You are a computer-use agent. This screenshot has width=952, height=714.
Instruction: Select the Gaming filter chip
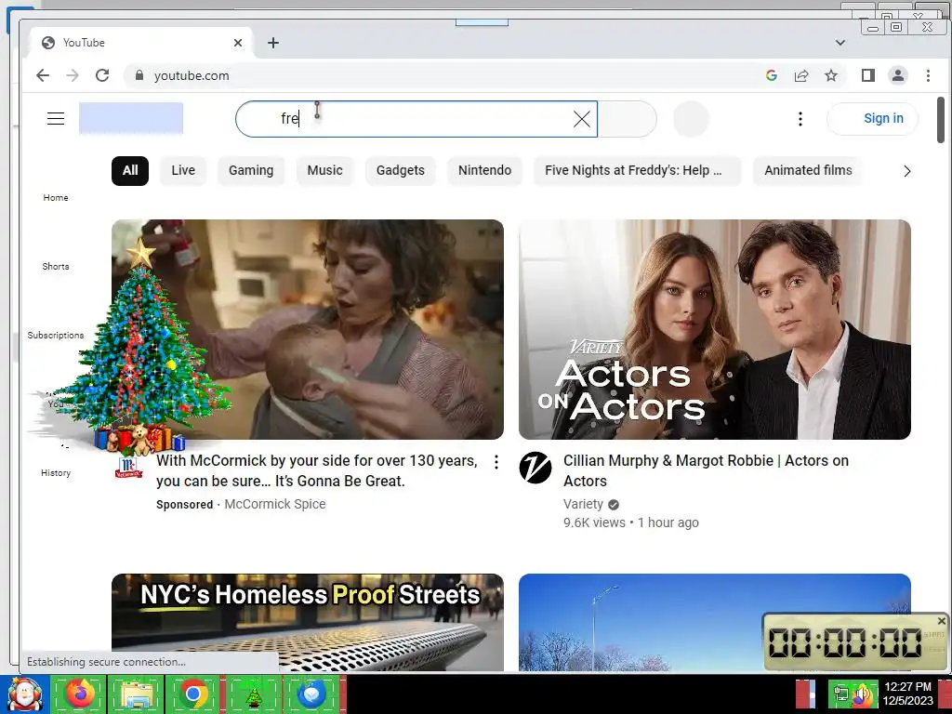(251, 171)
